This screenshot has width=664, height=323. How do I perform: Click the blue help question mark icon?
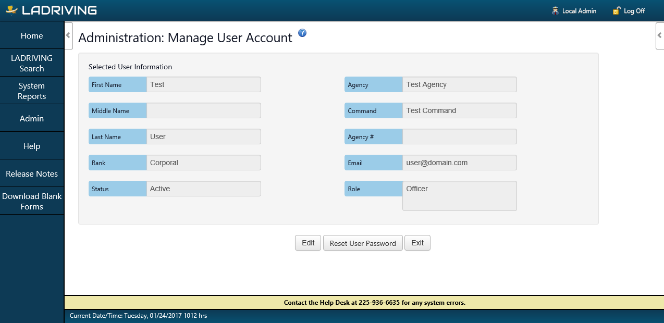tap(302, 33)
